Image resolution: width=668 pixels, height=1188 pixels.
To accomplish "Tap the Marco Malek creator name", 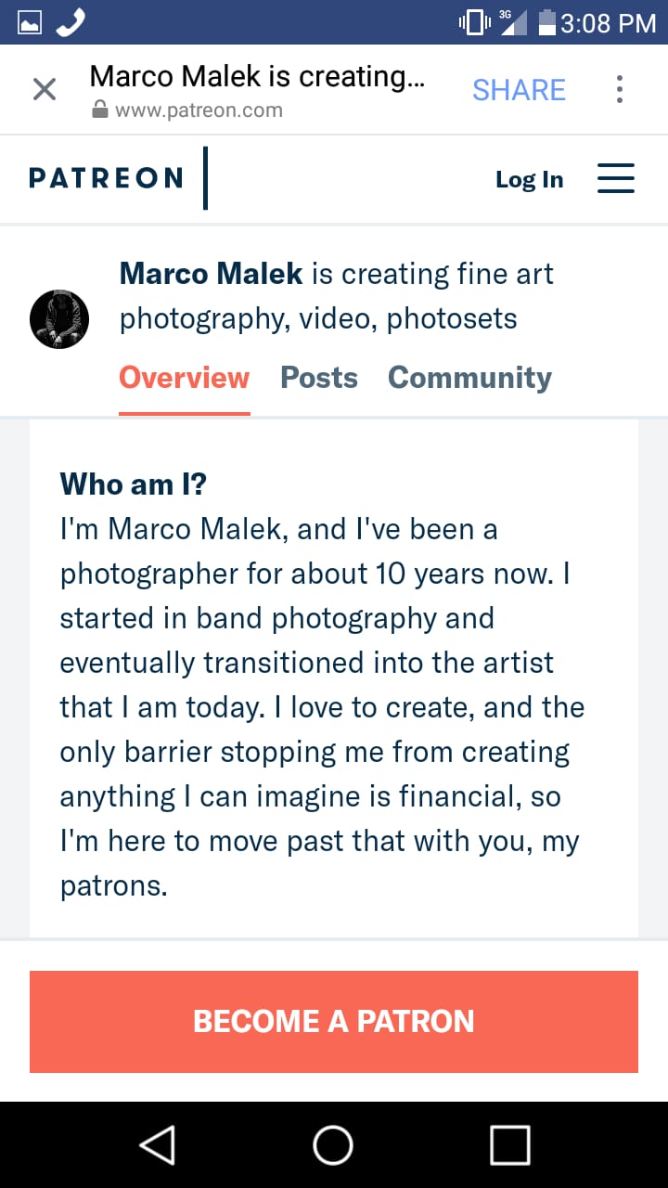I will (211, 274).
